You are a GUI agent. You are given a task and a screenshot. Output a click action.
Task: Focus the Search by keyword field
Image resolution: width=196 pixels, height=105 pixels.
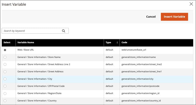[35, 31]
